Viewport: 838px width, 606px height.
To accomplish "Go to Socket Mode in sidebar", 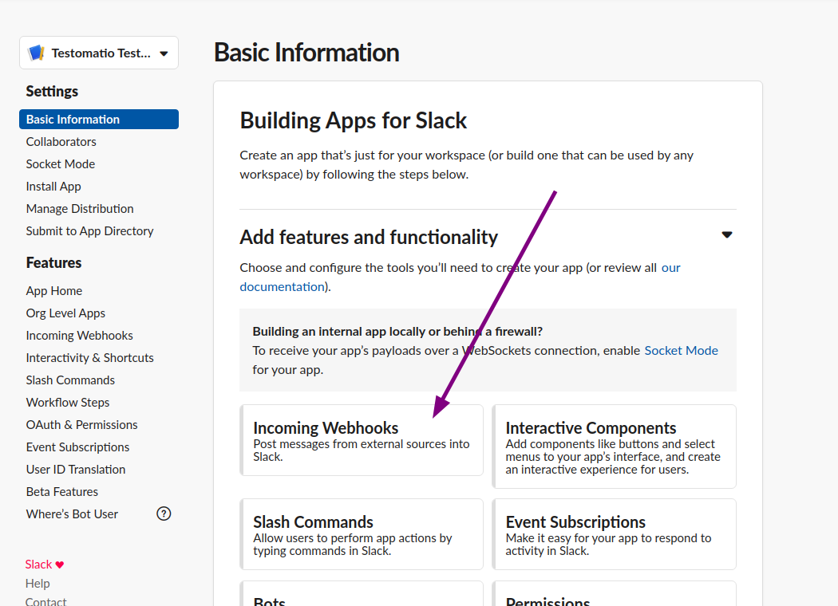I will [x=60, y=164].
